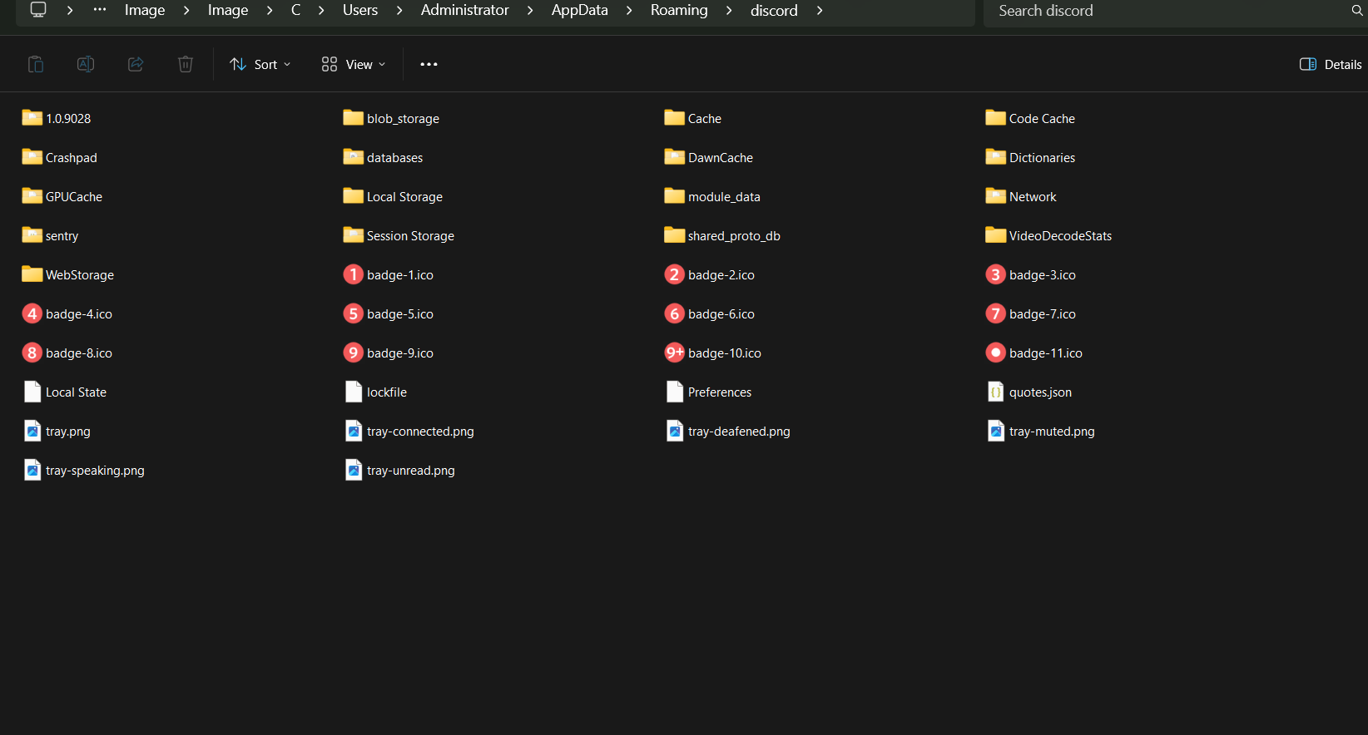Select the badge-11.ico file
1368x735 pixels.
1034,353
